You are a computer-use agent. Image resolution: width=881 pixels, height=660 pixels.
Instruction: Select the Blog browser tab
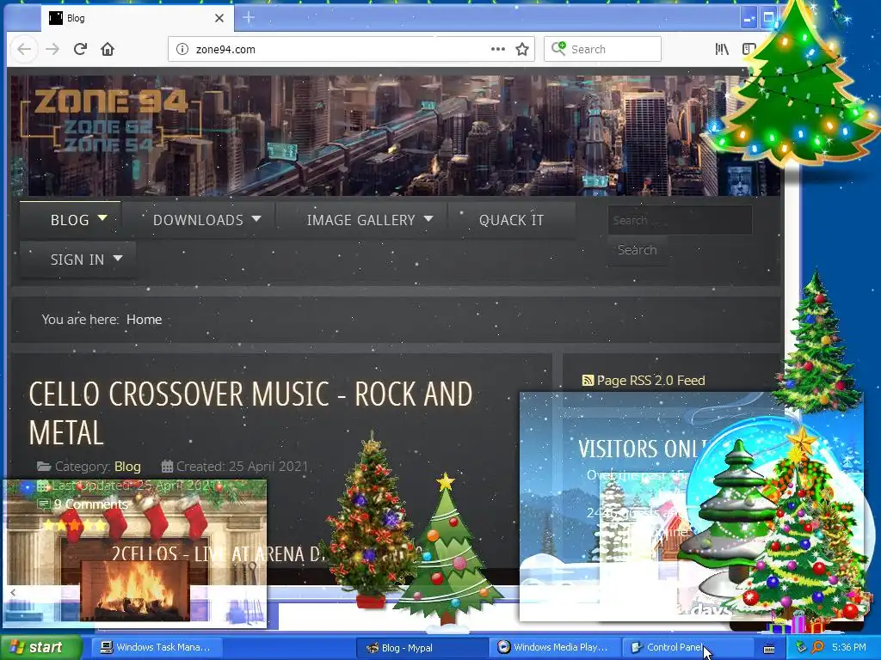coord(137,18)
